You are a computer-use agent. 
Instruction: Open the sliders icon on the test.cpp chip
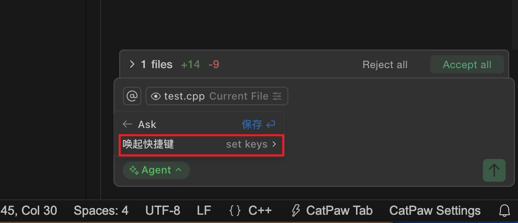[x=278, y=97]
